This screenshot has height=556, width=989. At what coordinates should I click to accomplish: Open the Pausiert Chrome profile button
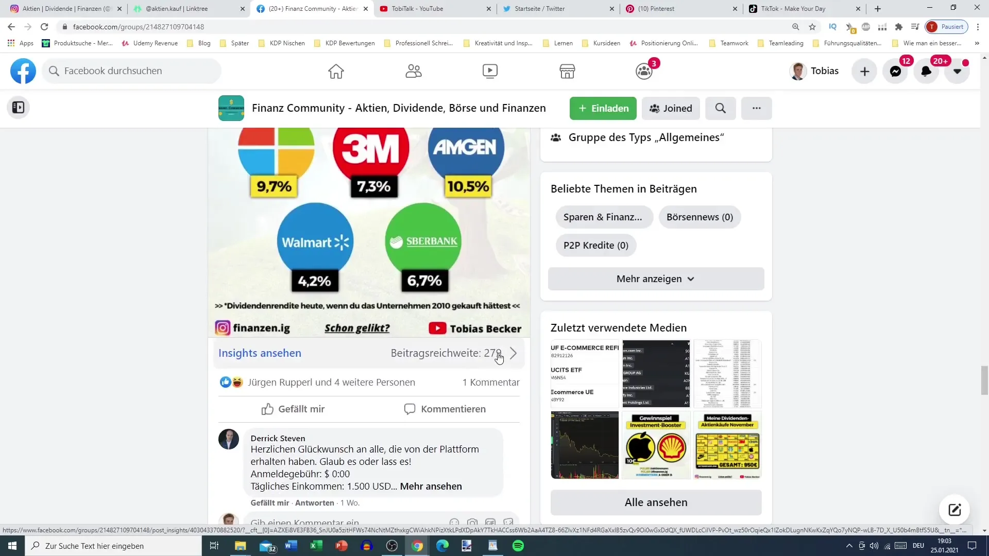[x=947, y=27]
